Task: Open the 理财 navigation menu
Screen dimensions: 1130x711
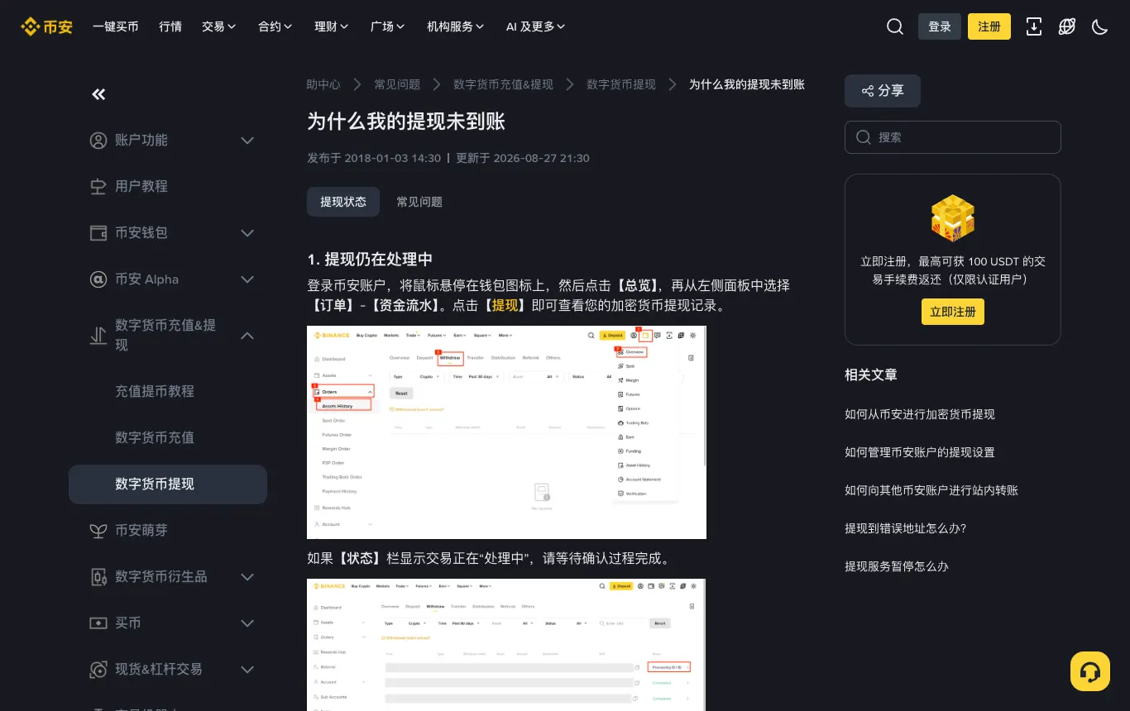Action: tap(332, 26)
